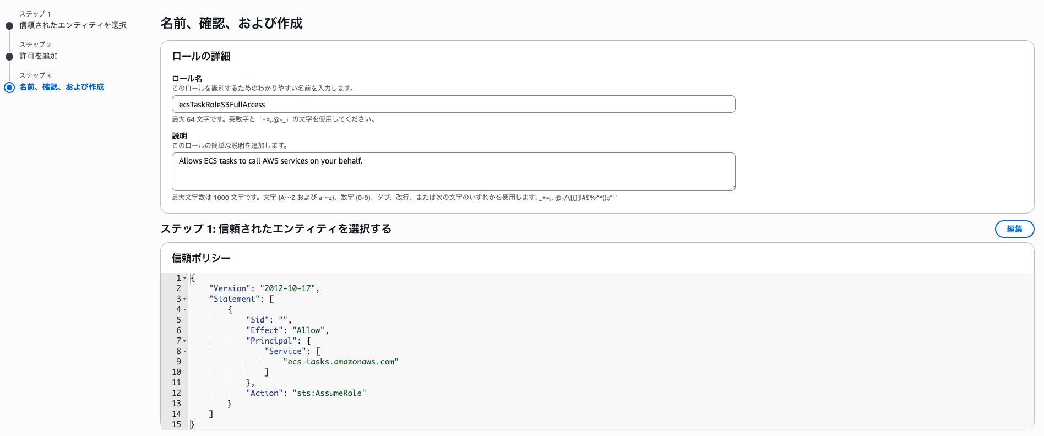Collapse the statement object at line 4

pyautogui.click(x=185, y=310)
